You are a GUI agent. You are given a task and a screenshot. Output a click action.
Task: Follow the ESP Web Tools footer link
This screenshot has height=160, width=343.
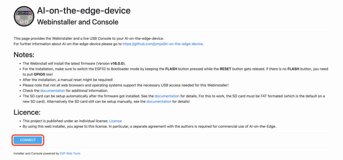point(70,154)
